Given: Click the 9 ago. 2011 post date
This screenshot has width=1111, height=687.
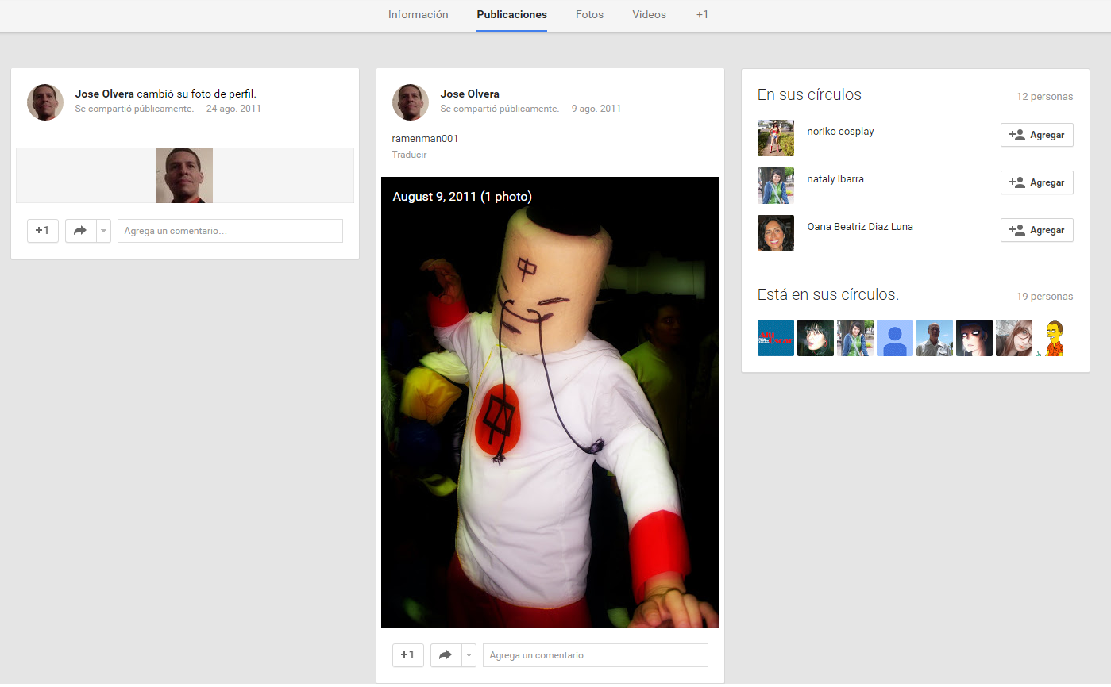Looking at the screenshot, I should pos(596,109).
